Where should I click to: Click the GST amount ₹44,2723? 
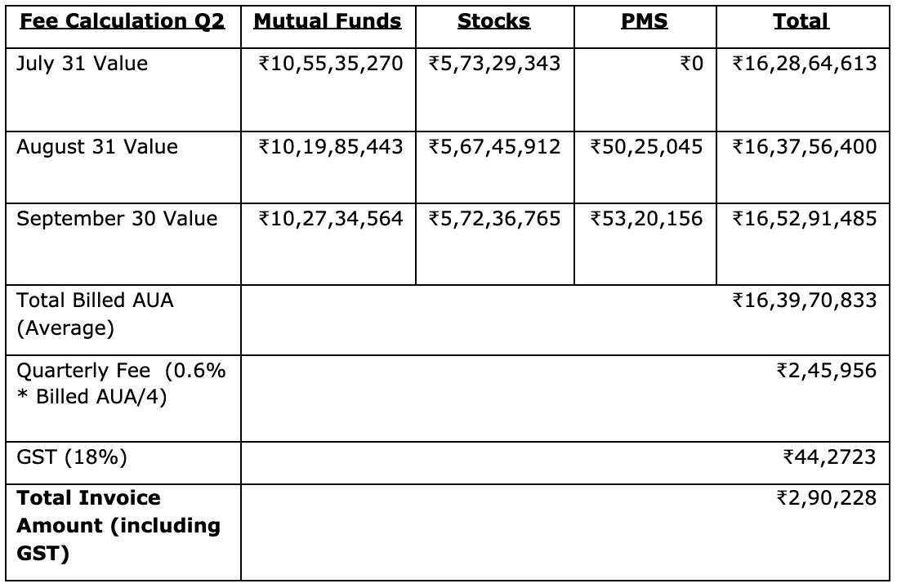(828, 457)
